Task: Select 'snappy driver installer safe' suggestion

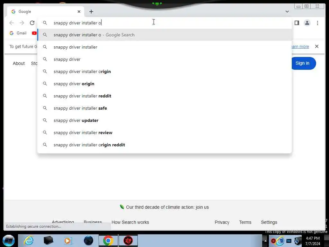Action: click(164, 108)
